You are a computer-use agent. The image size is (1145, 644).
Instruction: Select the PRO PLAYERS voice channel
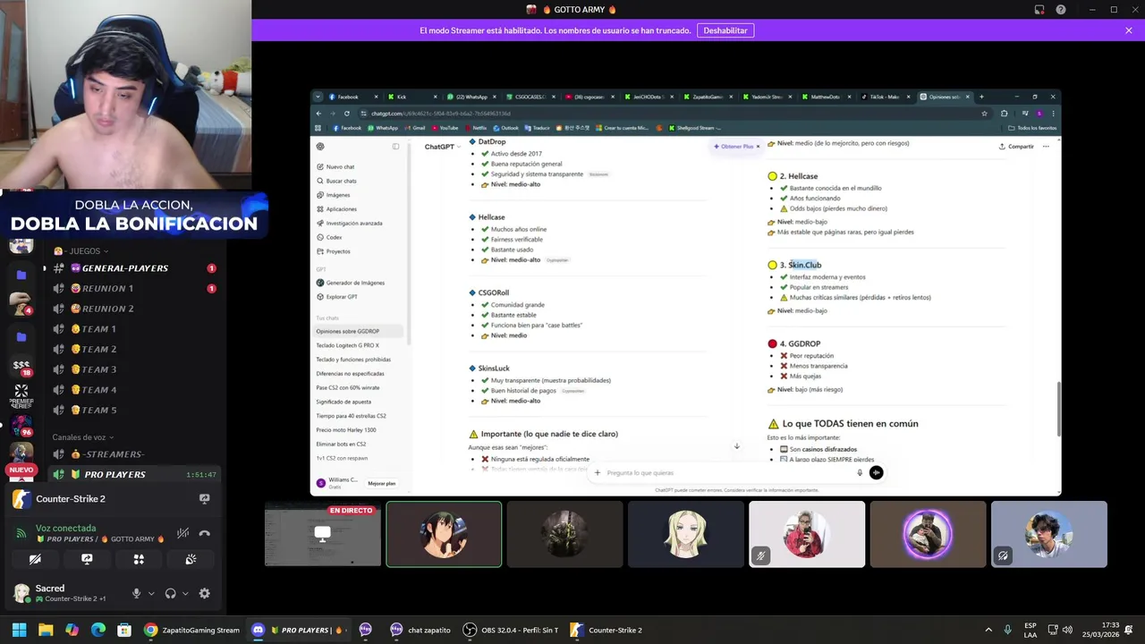132,474
